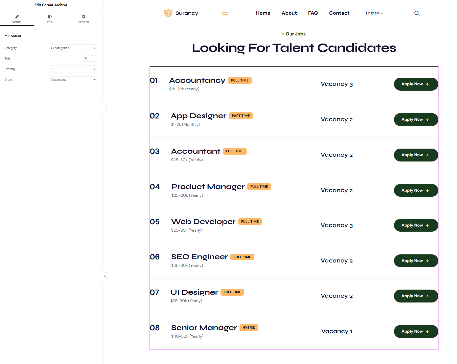
Task: Click the $40-50k (Yearly) salary text
Action: 187,336
